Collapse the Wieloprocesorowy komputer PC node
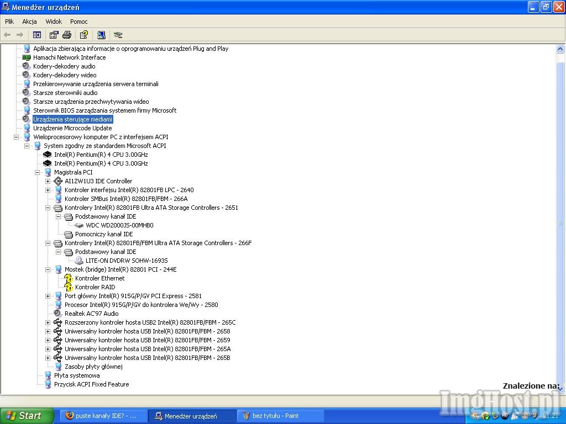 point(16,137)
